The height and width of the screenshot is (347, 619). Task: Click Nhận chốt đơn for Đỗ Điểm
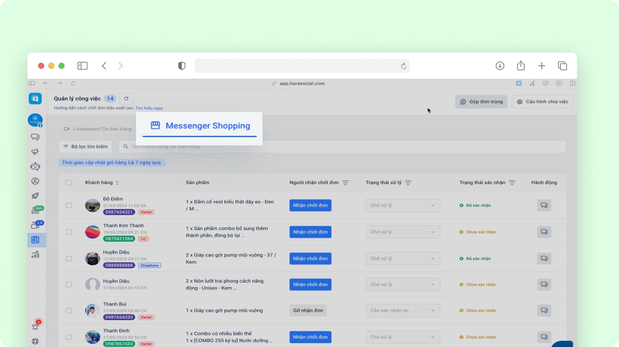coord(310,205)
